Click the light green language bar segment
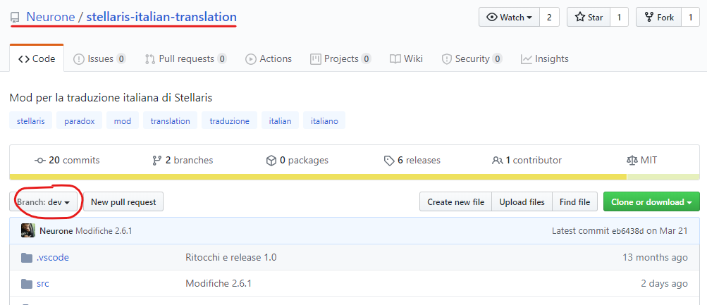707x305 pixels. [663, 177]
